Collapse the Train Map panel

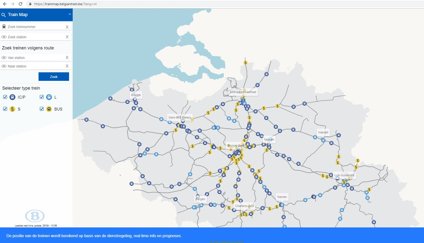[x=70, y=15]
